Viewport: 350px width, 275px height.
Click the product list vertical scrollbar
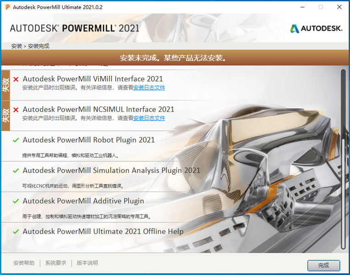(343, 159)
